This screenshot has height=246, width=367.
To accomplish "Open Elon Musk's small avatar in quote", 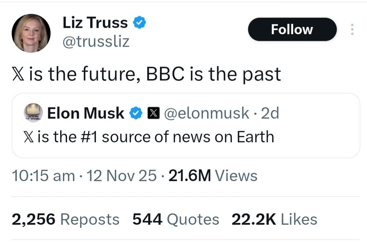I will [33, 113].
